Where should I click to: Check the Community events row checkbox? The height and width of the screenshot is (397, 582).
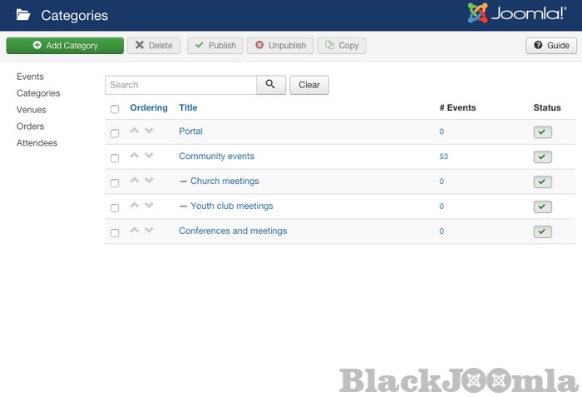pos(115,158)
